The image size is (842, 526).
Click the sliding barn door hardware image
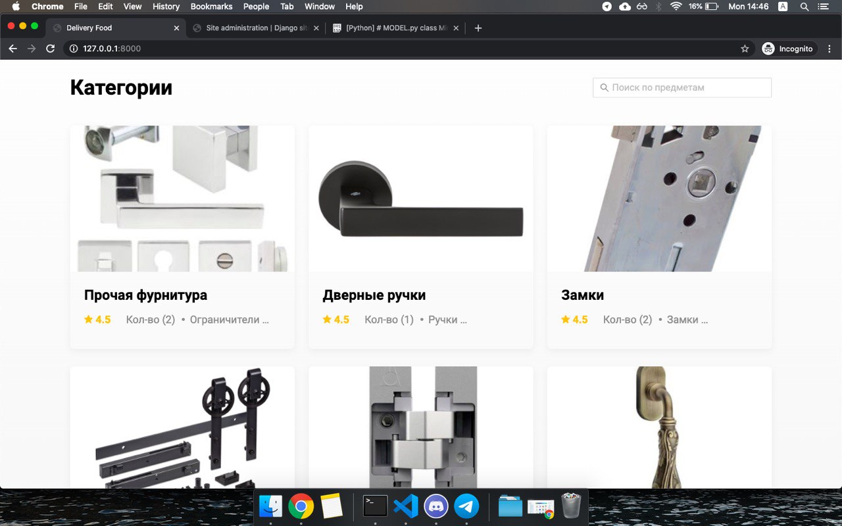click(x=182, y=427)
